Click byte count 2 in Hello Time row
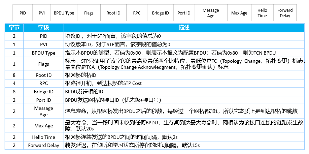The width and height of the screenshot is (309, 154). pyautogui.click(x=14, y=137)
